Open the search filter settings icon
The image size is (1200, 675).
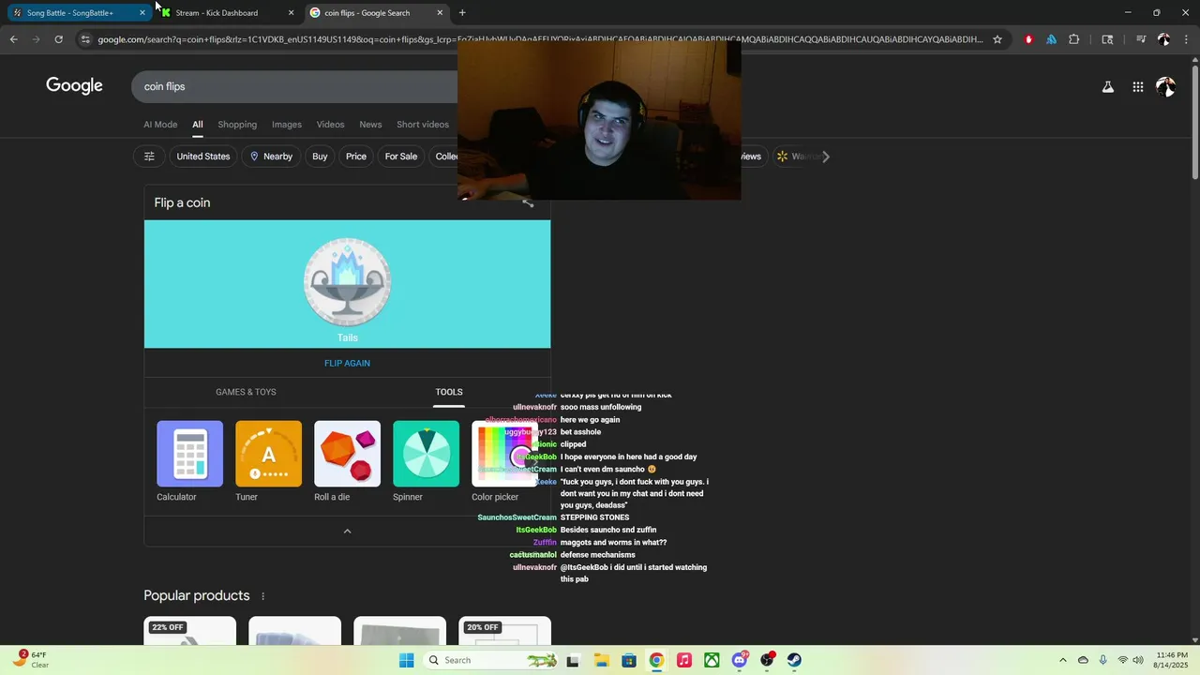149,157
